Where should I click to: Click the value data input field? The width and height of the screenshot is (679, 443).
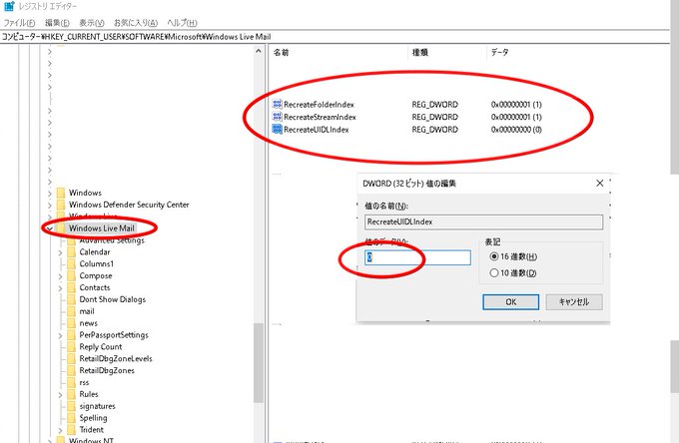417,257
